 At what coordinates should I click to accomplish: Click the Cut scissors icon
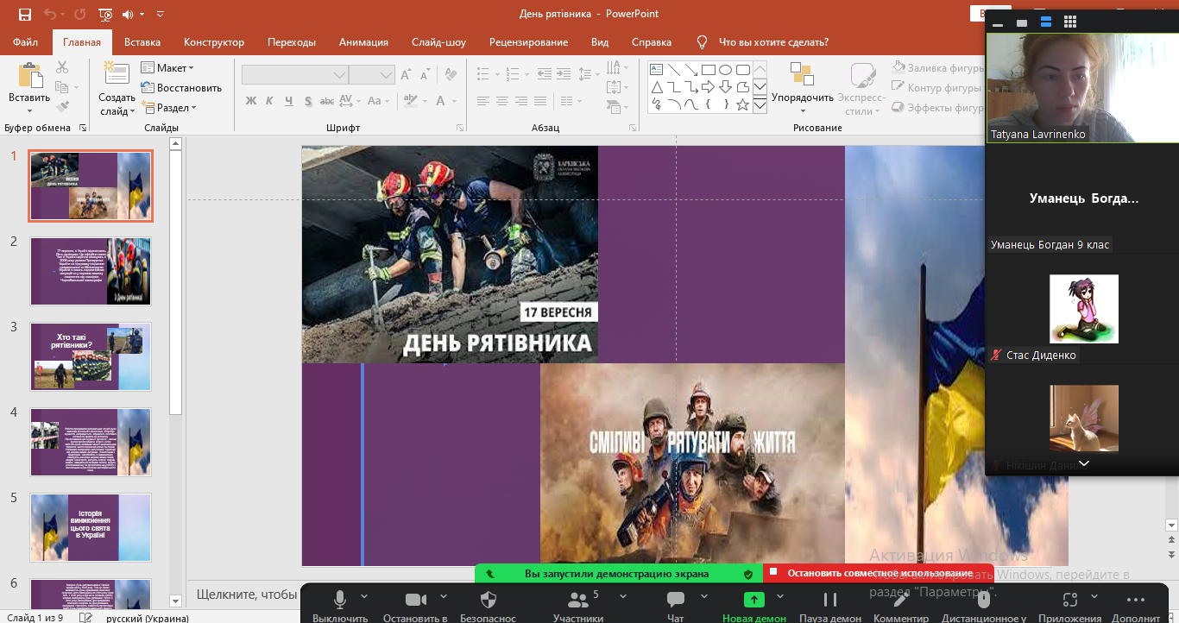[x=62, y=67]
